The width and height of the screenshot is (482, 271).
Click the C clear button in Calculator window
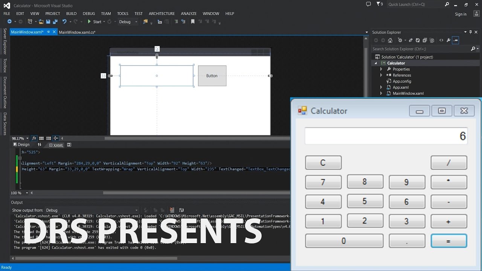click(x=323, y=163)
